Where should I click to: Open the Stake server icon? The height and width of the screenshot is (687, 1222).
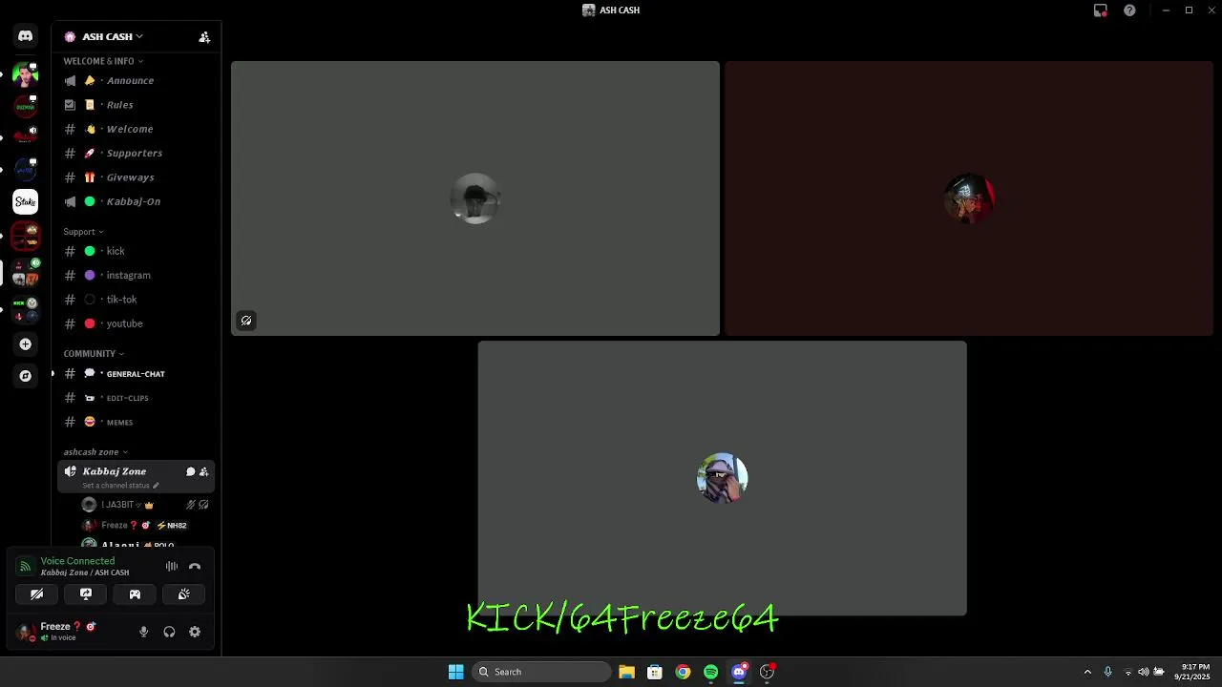[26, 201]
